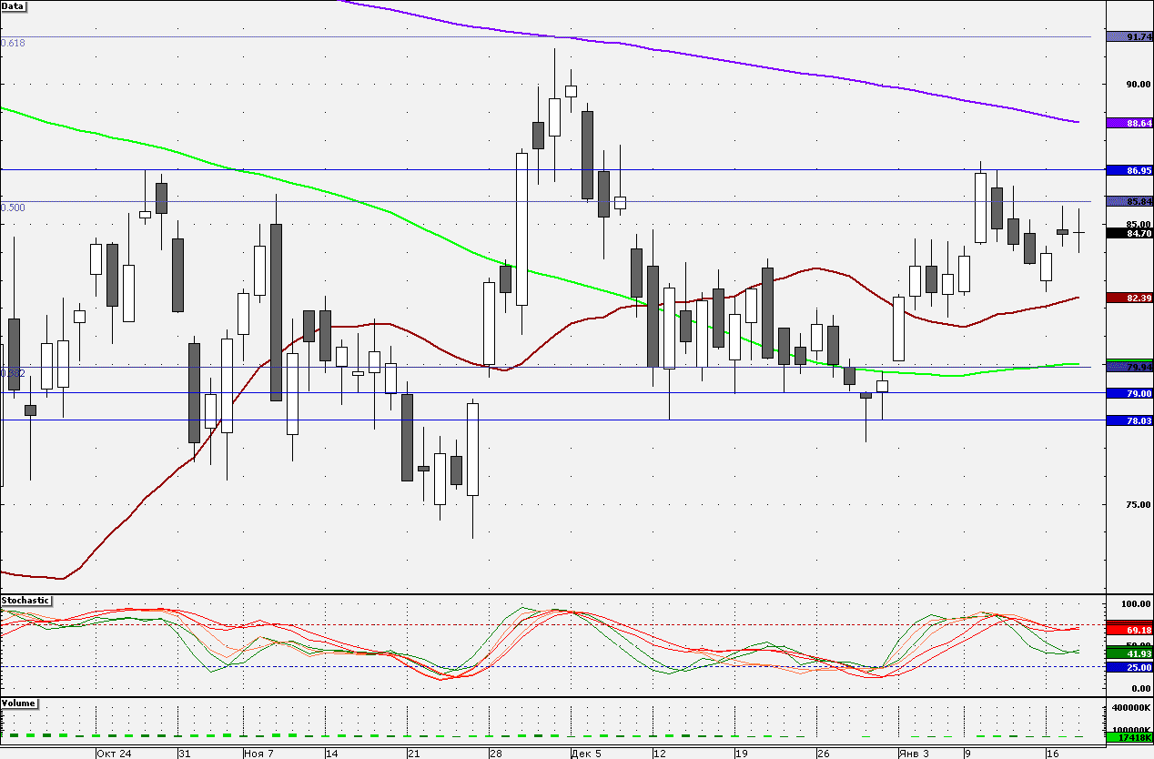Viewport: 1154px width, 759px height.
Task: Click the Data panel label
Action: pos(14,5)
